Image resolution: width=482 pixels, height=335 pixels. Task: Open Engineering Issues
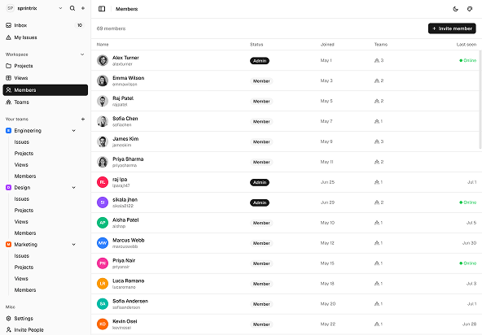[x=21, y=141]
